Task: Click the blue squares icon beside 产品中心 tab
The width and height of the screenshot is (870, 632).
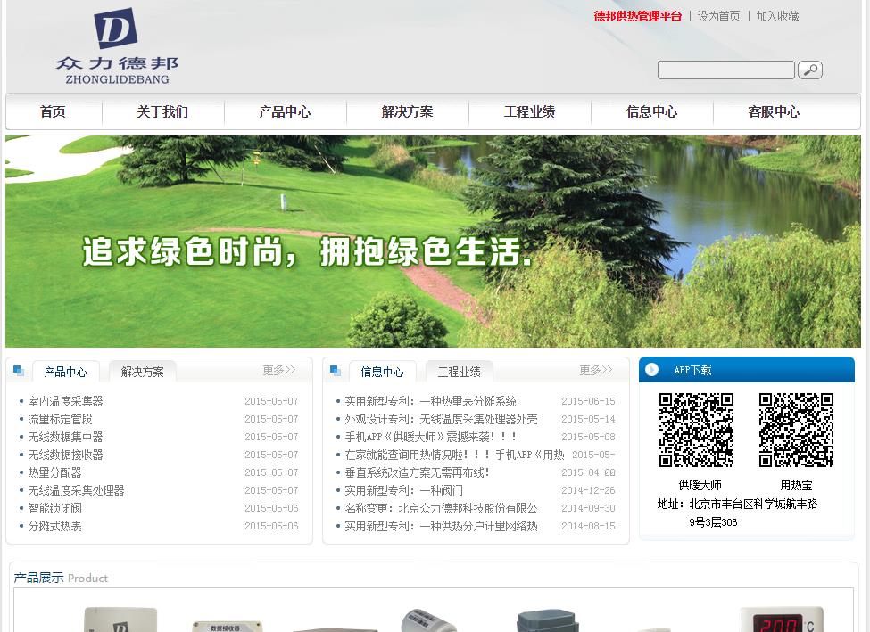Action: (19, 371)
